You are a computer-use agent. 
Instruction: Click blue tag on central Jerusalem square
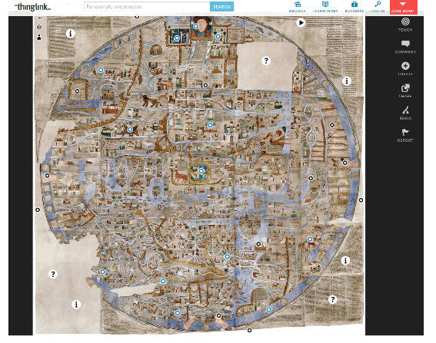(201, 171)
